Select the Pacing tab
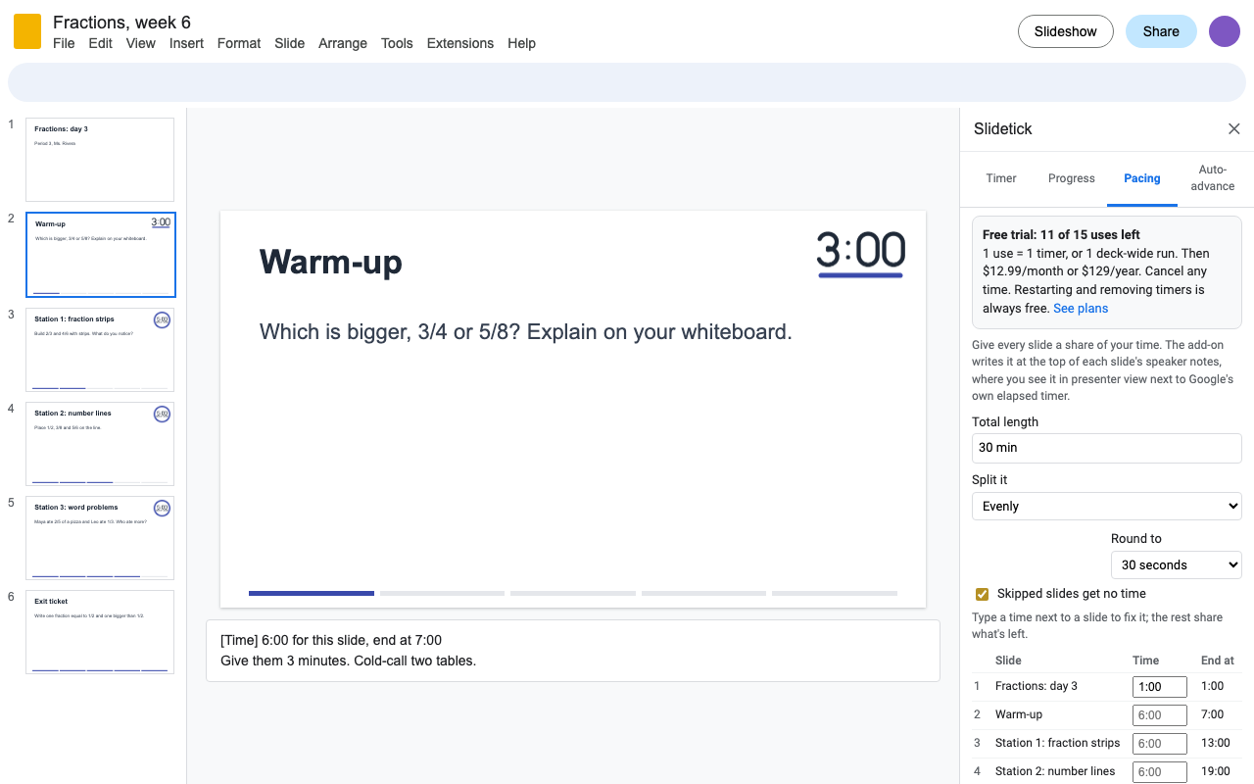The width and height of the screenshot is (1254, 784). pos(1142,178)
